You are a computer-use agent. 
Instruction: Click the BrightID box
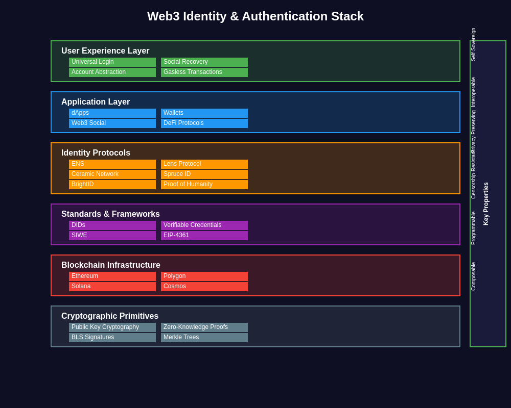(x=112, y=185)
